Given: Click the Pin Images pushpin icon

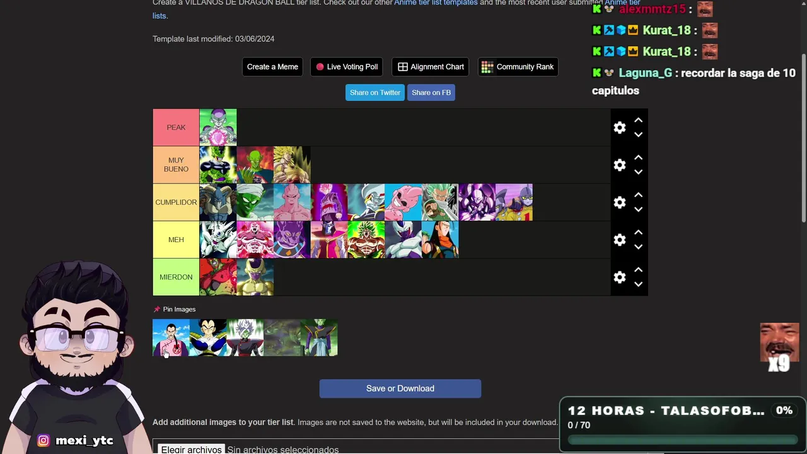Looking at the screenshot, I should point(157,309).
